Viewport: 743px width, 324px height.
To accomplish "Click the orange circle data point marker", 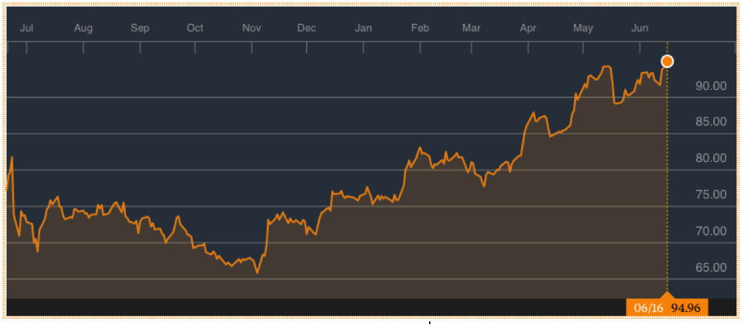I will pyautogui.click(x=668, y=61).
